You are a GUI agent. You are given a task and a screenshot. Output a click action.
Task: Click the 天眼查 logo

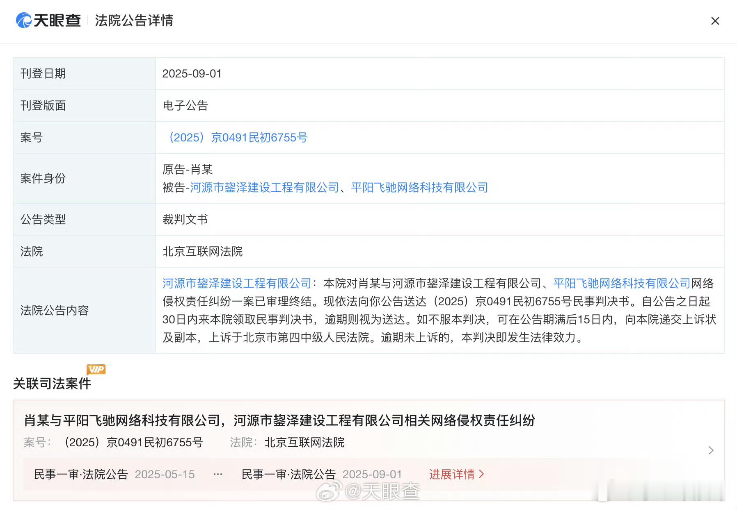point(48,20)
